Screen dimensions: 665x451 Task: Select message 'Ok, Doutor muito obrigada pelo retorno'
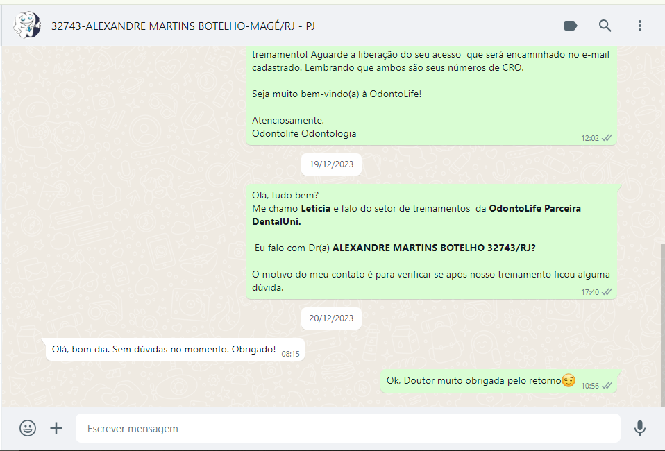pos(498,381)
